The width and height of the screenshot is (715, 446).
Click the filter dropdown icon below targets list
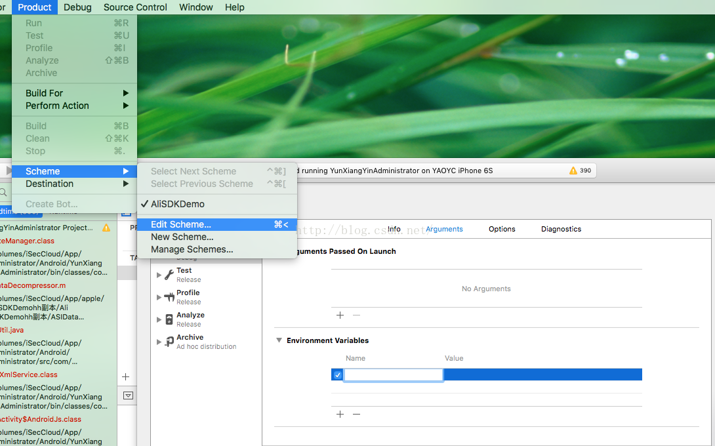click(128, 395)
